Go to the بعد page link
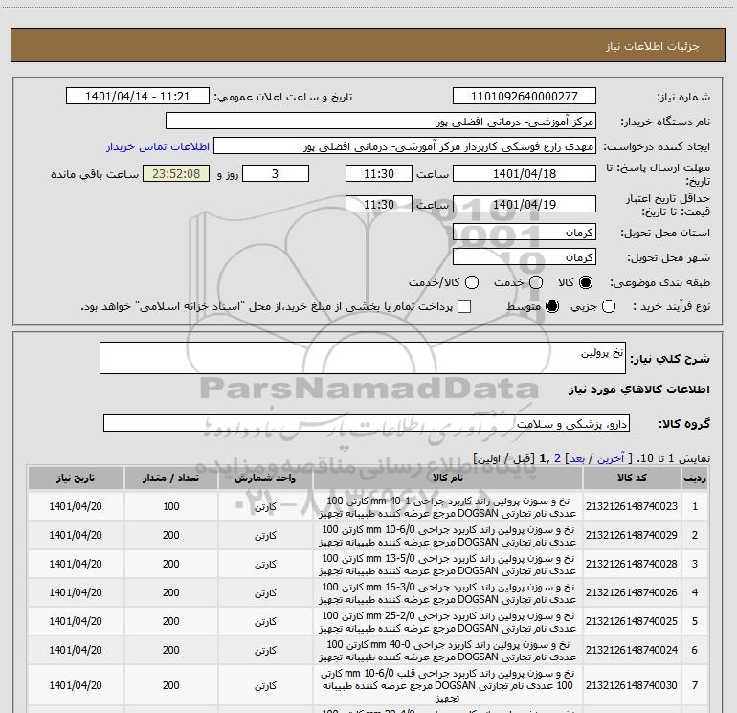The height and width of the screenshot is (713, 737). [577, 458]
